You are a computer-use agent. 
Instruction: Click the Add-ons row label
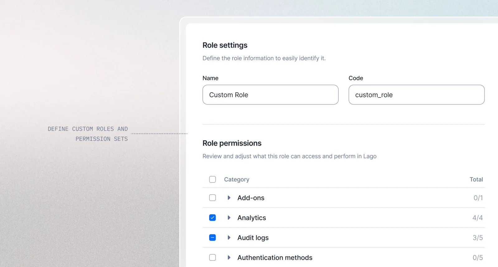(251, 198)
